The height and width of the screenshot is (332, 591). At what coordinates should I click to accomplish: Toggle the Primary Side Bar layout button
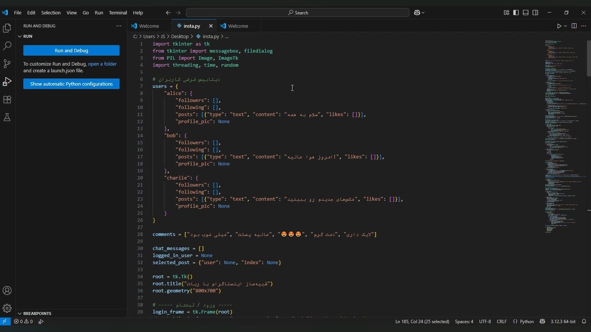pyautogui.click(x=516, y=13)
